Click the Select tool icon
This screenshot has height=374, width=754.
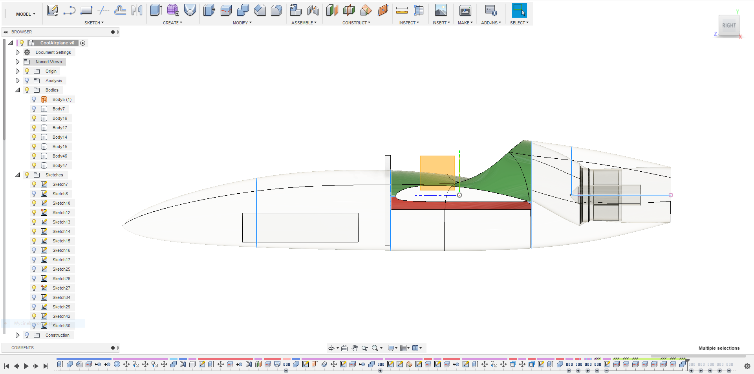[x=519, y=10]
